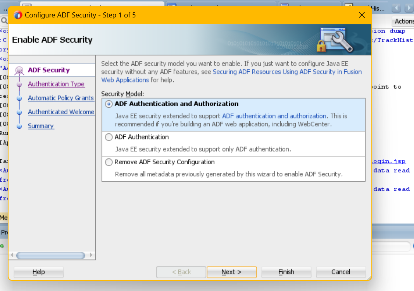This screenshot has height=291, width=414.
Task: Click the Authenticated Welcome step bullet
Action: point(19,112)
